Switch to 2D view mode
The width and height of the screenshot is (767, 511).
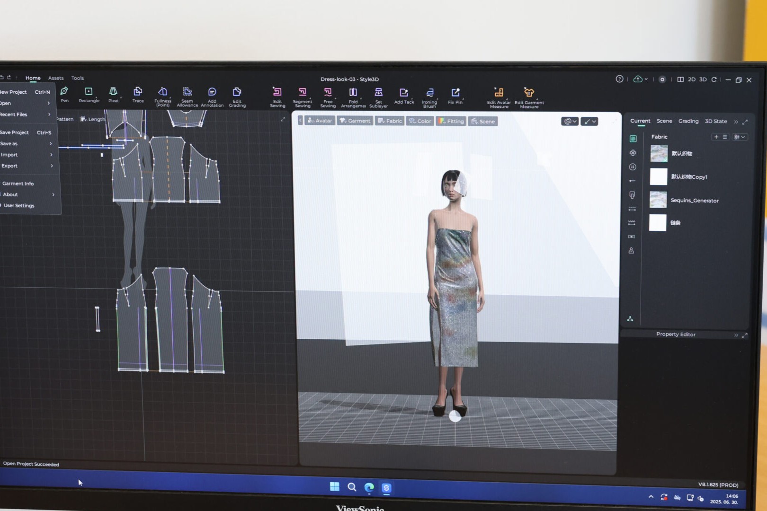(x=692, y=79)
